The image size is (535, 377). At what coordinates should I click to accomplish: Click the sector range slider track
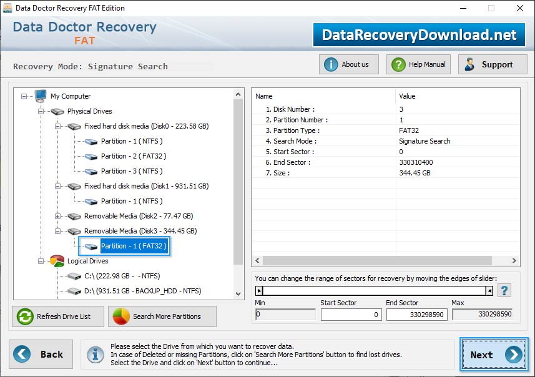pyautogui.click(x=375, y=291)
